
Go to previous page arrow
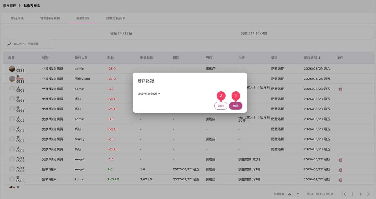click(x=352, y=194)
